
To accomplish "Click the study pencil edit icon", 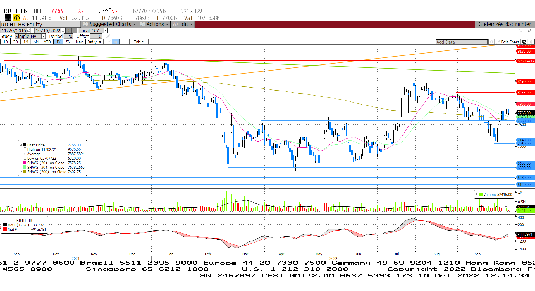I will [x=108, y=36].
